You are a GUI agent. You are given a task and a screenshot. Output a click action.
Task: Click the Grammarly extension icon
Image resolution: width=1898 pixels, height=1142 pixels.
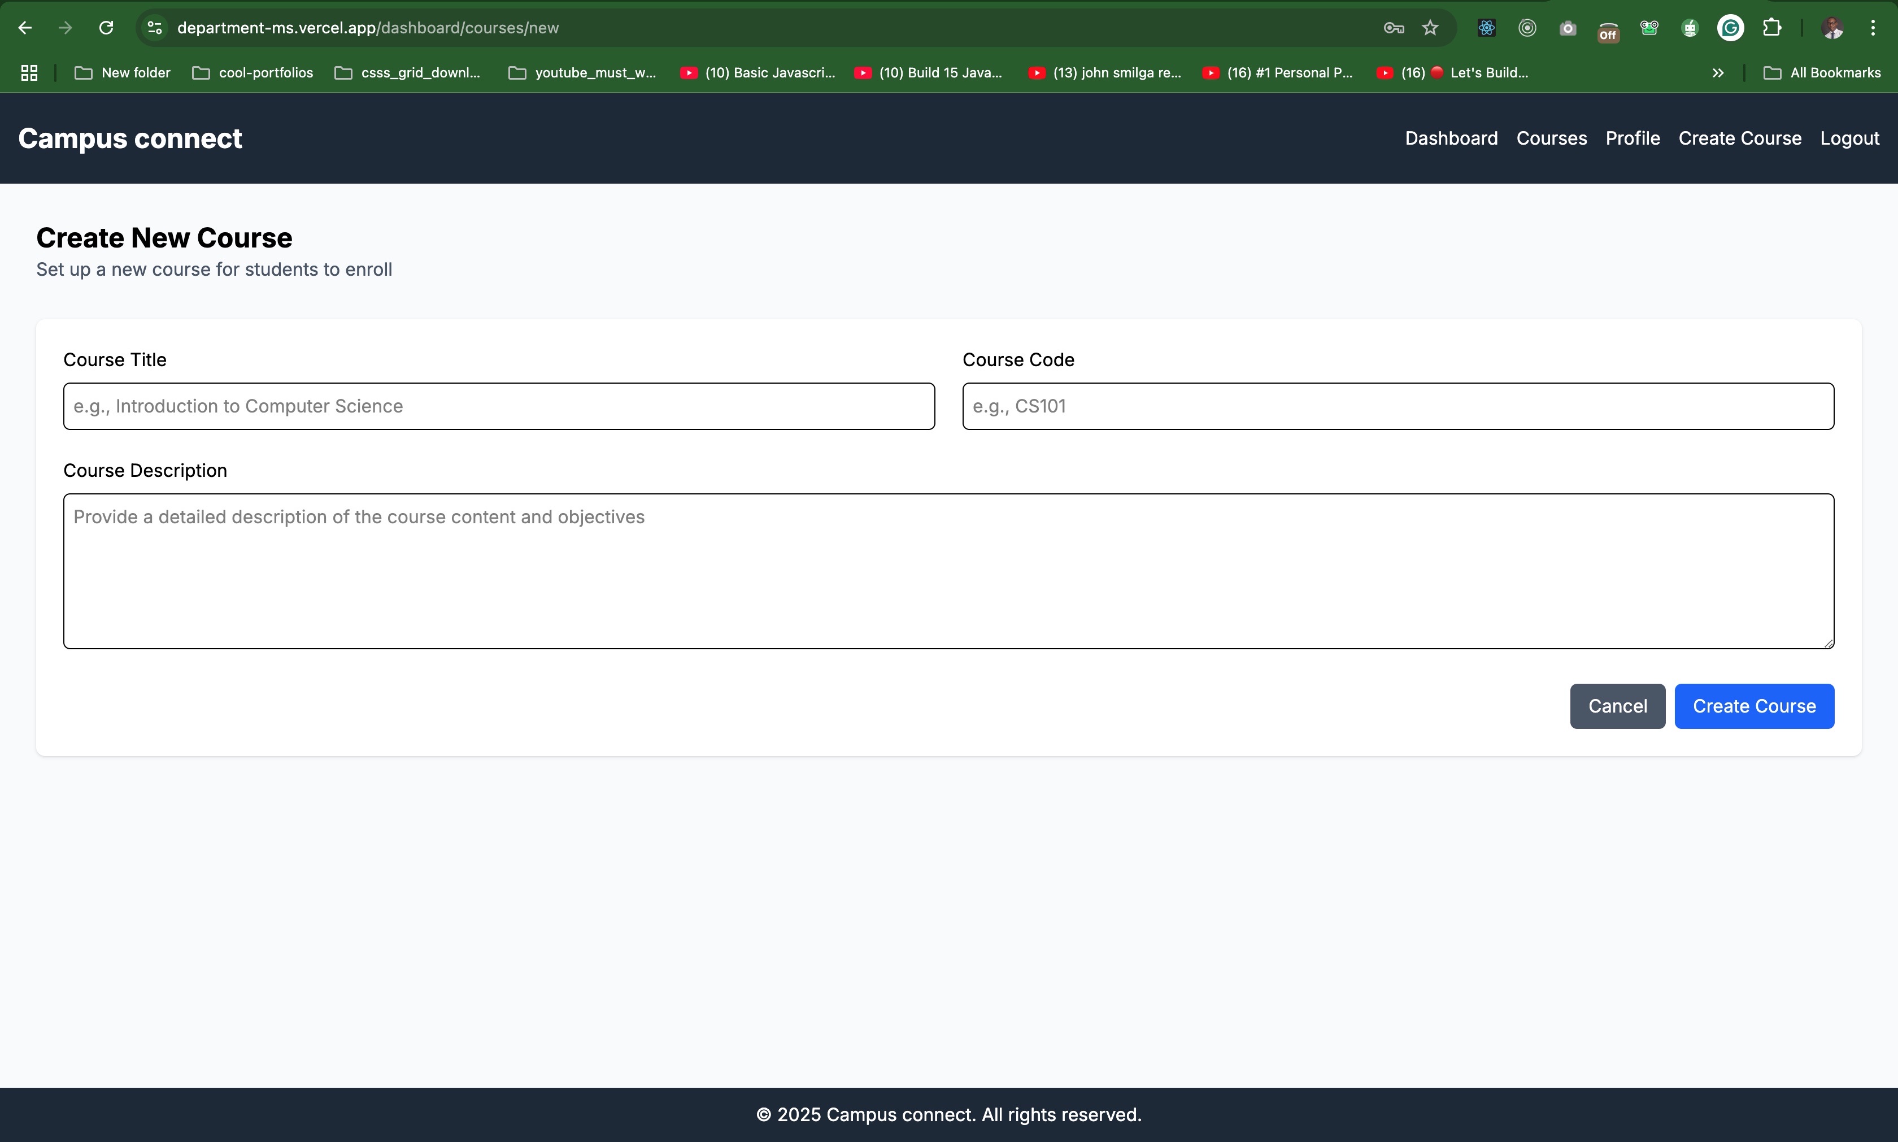point(1730,28)
